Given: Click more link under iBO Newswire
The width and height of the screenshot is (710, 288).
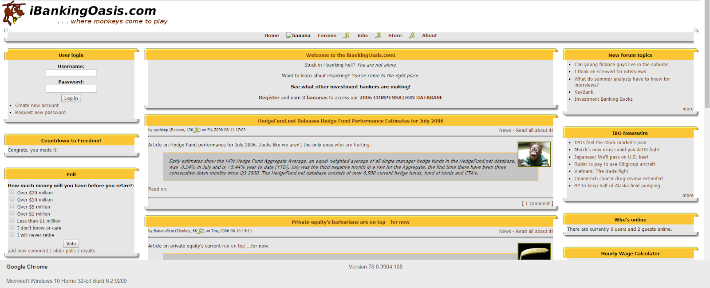Looking at the screenshot, I should click(x=688, y=196).
